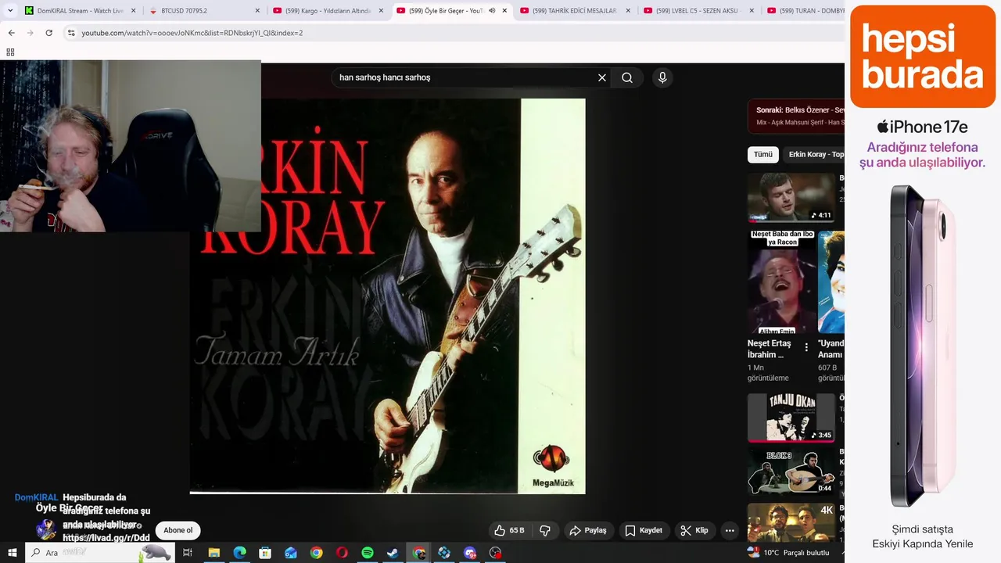This screenshot has width=1001, height=563.
Task: Open File Explorer from the taskbar
Action: 213,553
